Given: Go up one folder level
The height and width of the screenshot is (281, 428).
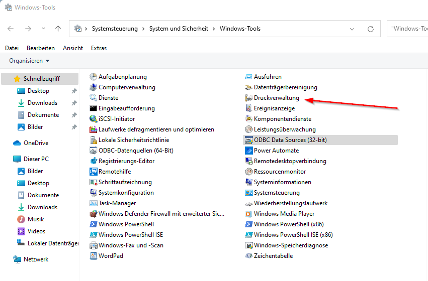Looking at the screenshot, I should coord(58,29).
